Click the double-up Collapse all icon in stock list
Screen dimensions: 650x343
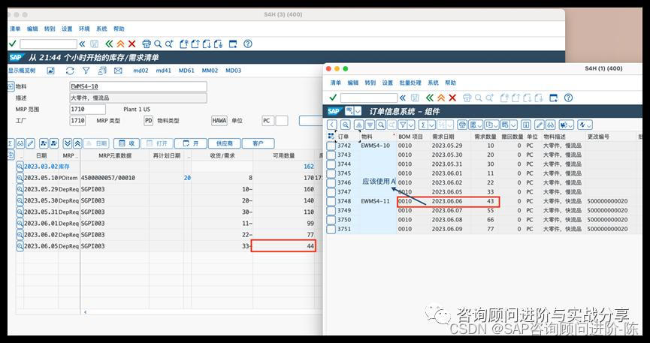pos(77,143)
